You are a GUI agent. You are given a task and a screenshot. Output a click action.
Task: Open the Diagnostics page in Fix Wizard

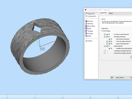coord(91,14)
